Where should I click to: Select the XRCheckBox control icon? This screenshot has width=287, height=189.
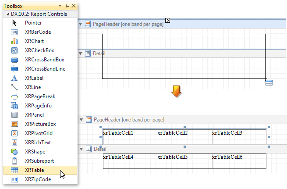click(x=14, y=50)
